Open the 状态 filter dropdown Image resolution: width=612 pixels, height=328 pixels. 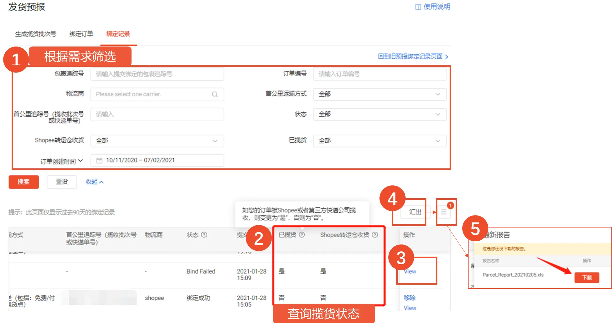[x=438, y=114]
